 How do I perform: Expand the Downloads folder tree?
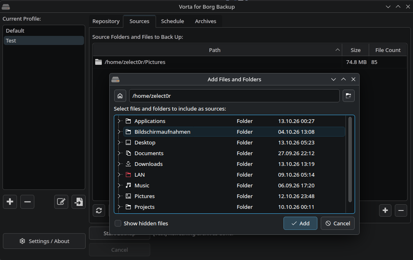pyautogui.click(x=119, y=164)
